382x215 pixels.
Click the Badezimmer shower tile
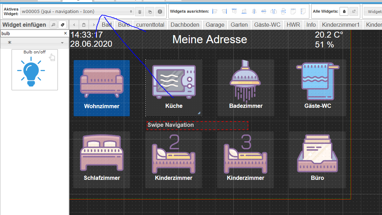246,88
